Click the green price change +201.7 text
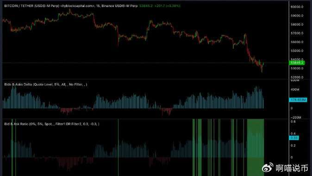This screenshot has height=176, width=312. [160, 6]
